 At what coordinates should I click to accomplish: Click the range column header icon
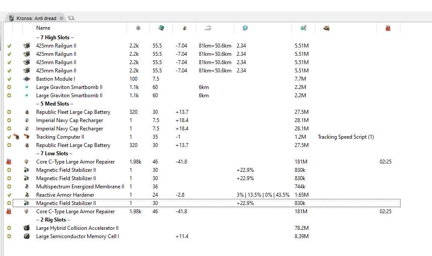[x=208, y=28]
